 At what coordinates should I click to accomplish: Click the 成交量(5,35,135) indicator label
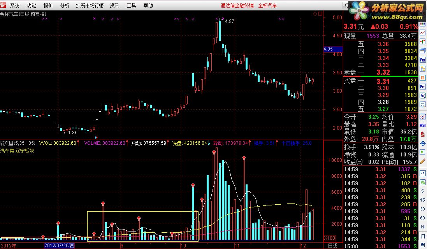tap(18, 143)
